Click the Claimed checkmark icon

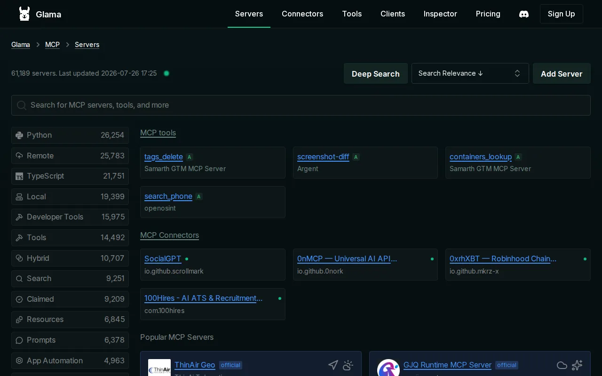pyautogui.click(x=19, y=299)
